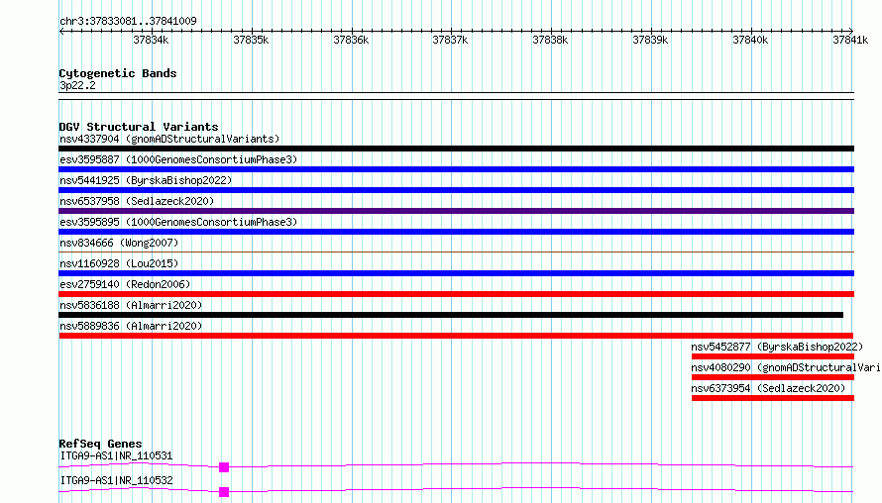The width and height of the screenshot is (882, 503).
Task: Open the nsv834666 (Wong2007) label
Action: [119, 243]
